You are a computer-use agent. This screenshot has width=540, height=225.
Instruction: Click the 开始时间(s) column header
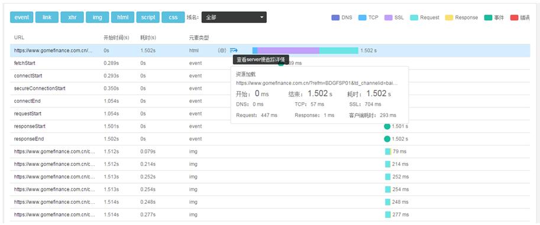(x=117, y=38)
